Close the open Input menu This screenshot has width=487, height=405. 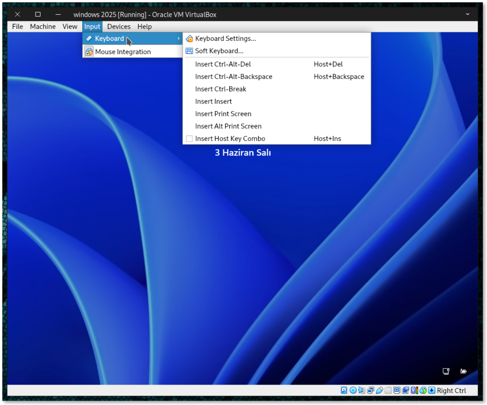pyautogui.click(x=92, y=27)
